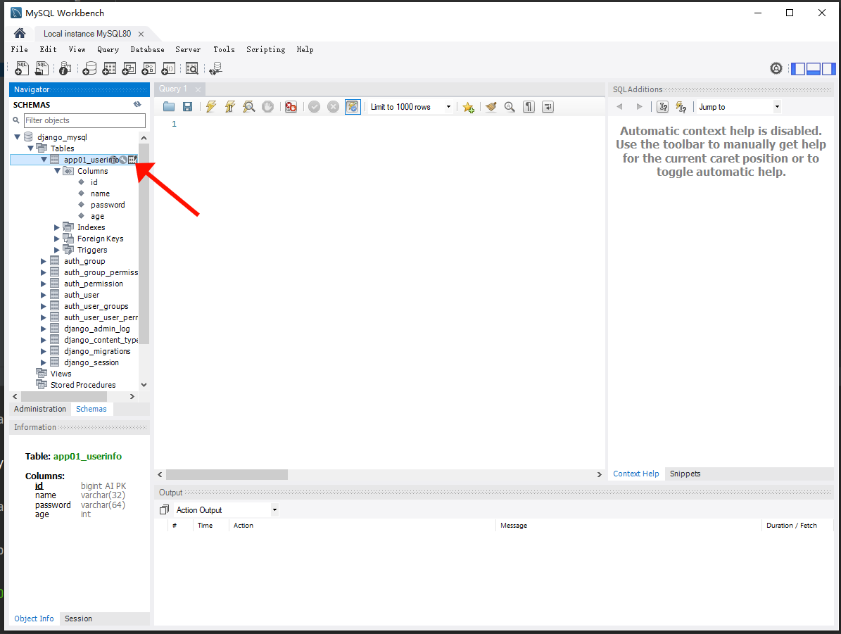This screenshot has width=841, height=634.
Task: Open the Query menu
Action: pyautogui.click(x=108, y=49)
